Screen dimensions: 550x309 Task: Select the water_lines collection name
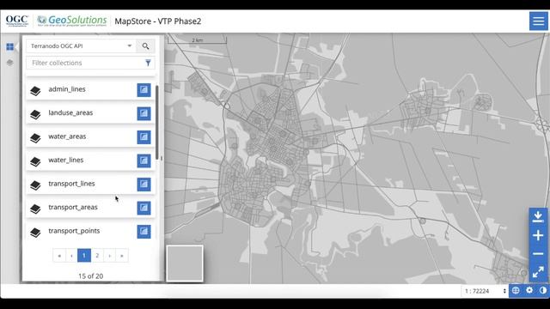pos(66,161)
